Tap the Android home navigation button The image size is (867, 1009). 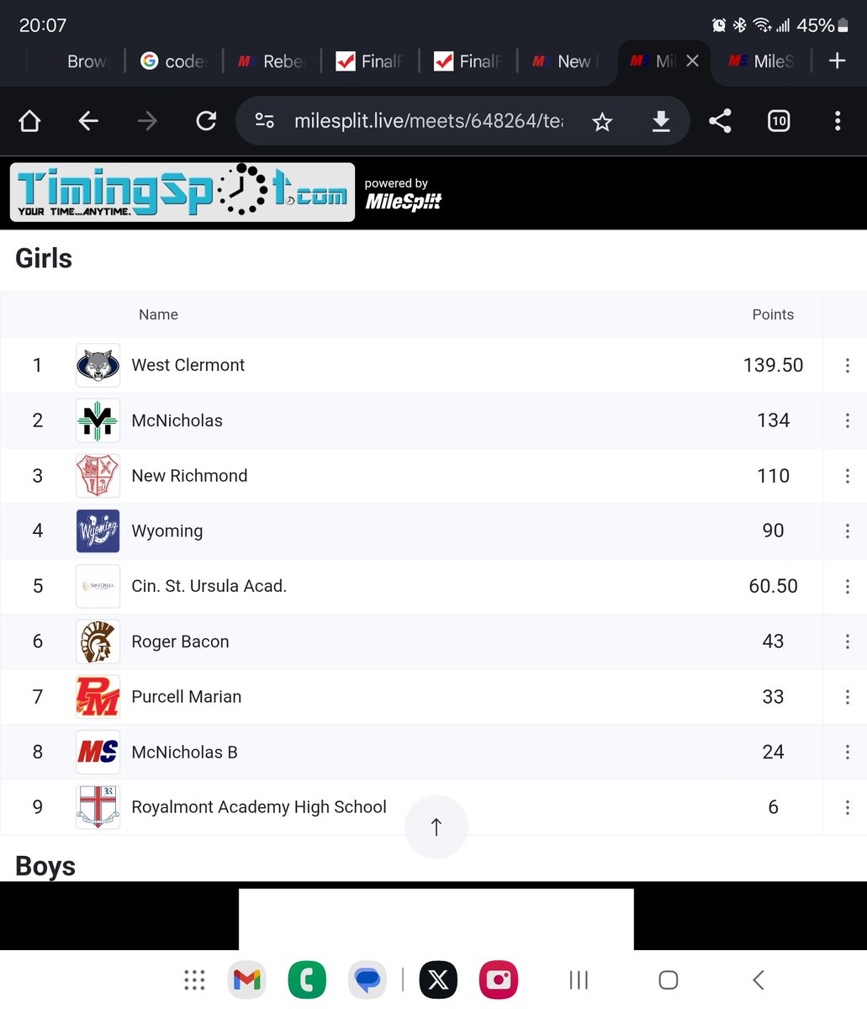(669, 980)
